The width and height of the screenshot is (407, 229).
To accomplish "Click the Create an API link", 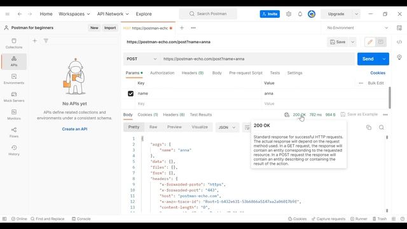I will 74,129.
